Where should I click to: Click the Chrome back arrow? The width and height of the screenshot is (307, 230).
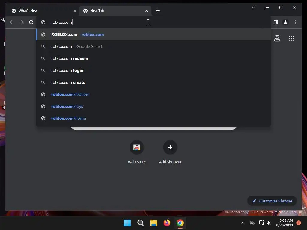click(x=12, y=22)
